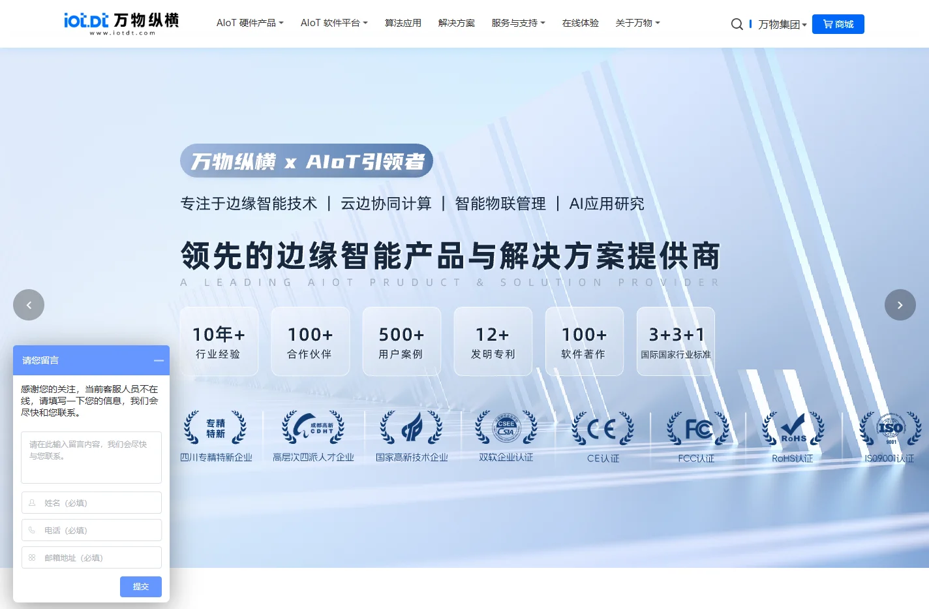Click the 12+ 发明专利 stat card
The width and height of the screenshot is (929, 609).
(x=493, y=341)
